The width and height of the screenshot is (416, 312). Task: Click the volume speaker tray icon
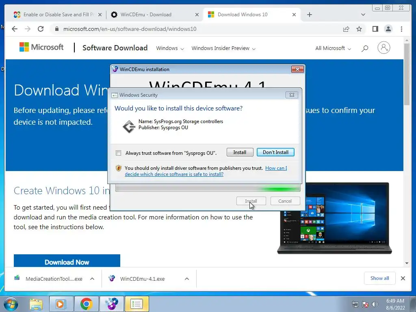(375, 304)
